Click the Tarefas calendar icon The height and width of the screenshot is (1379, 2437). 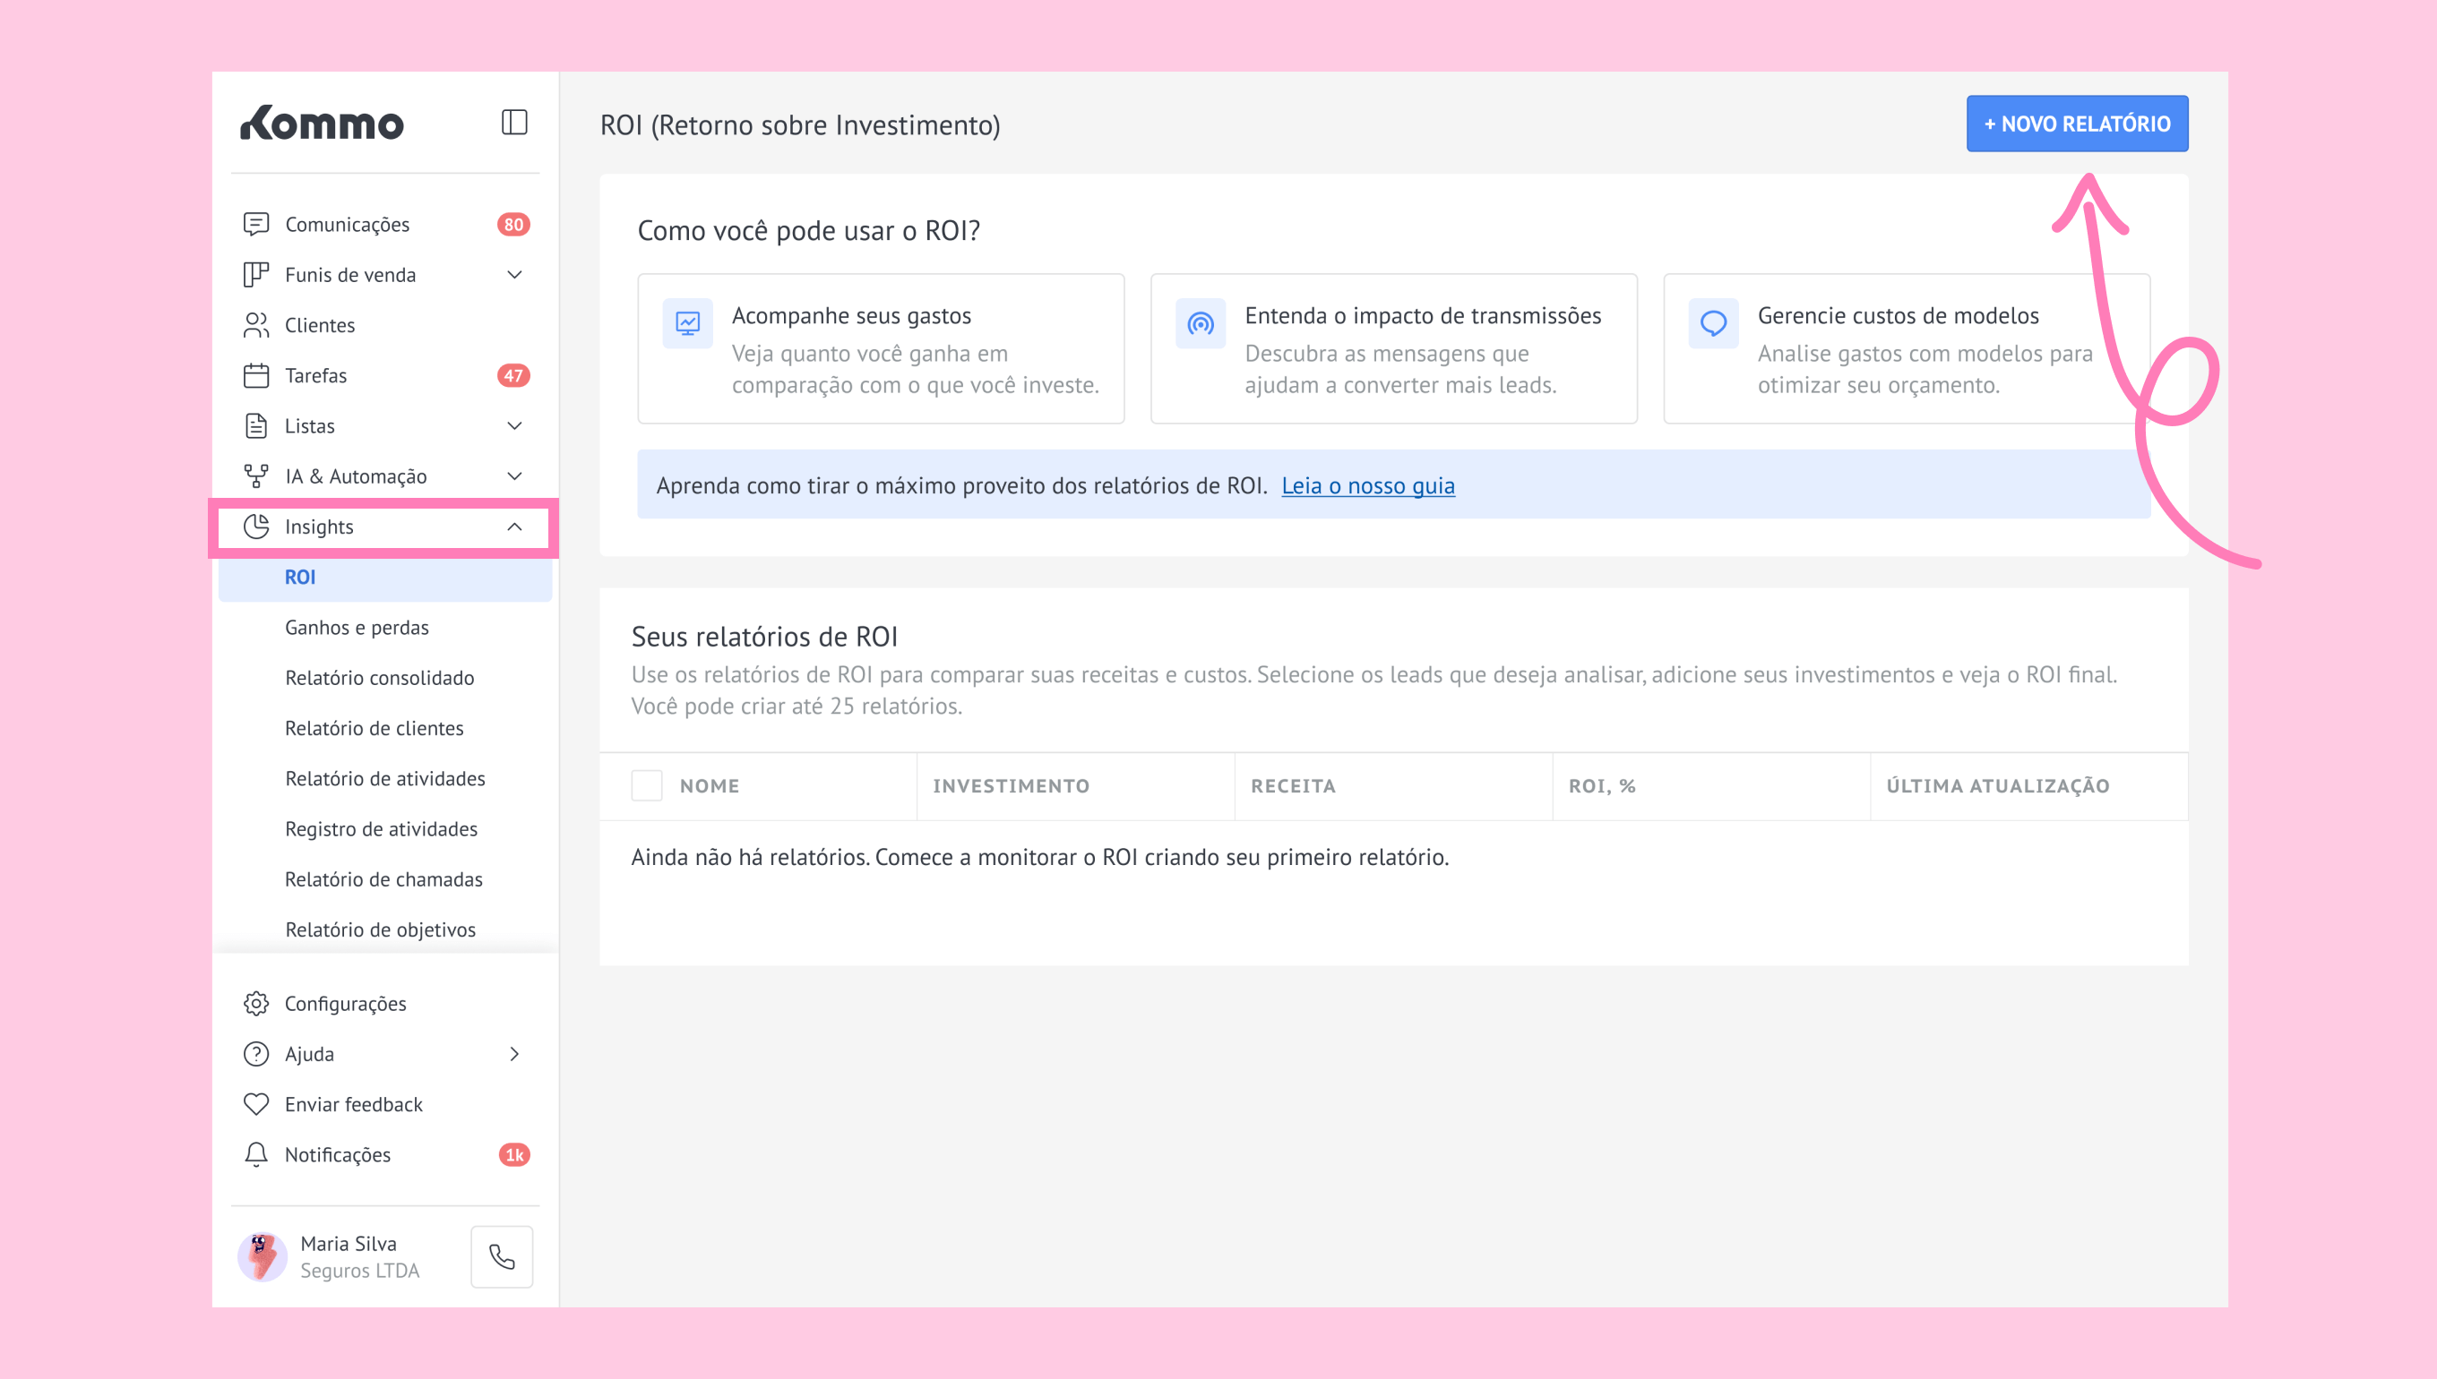(256, 375)
